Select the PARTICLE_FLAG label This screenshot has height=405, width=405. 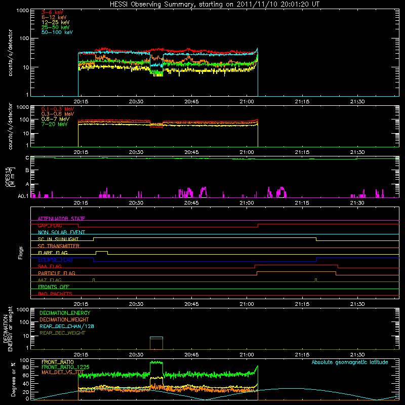[x=57, y=273]
